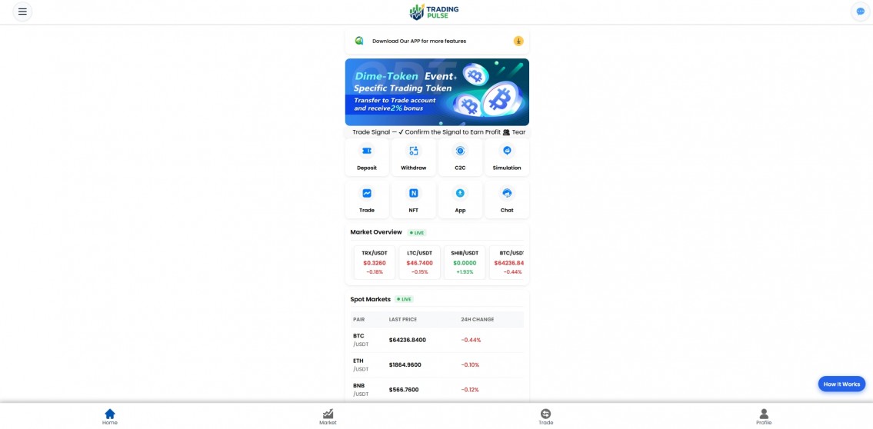Open the ETH /USDT spot market row
Image resolution: width=873 pixels, height=429 pixels.
437,364
